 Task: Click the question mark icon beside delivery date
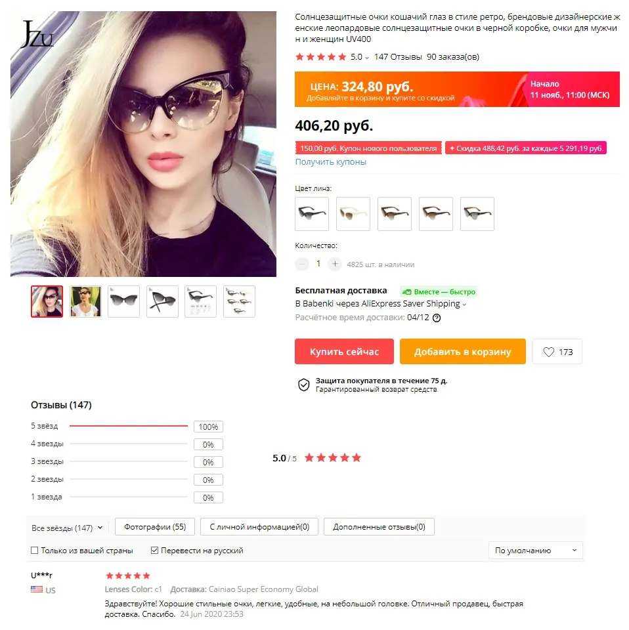[x=437, y=318]
